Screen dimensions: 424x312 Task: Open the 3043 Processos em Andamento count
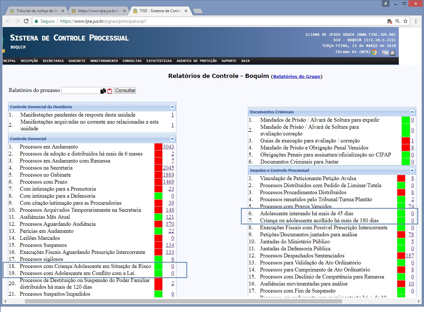click(x=168, y=147)
